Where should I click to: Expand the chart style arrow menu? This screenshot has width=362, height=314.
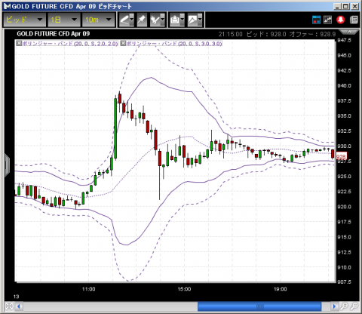click(x=200, y=20)
